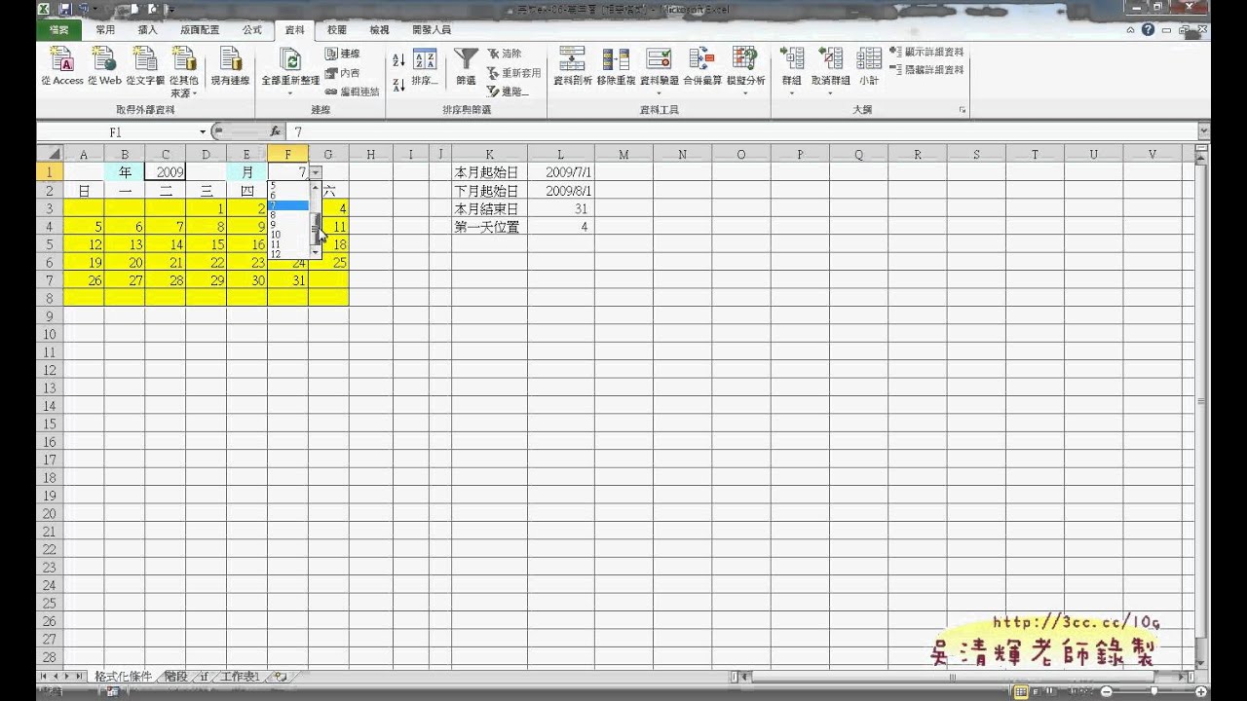Expand the 群組 dropdown arrow
The width and height of the screenshot is (1247, 701).
791,93
